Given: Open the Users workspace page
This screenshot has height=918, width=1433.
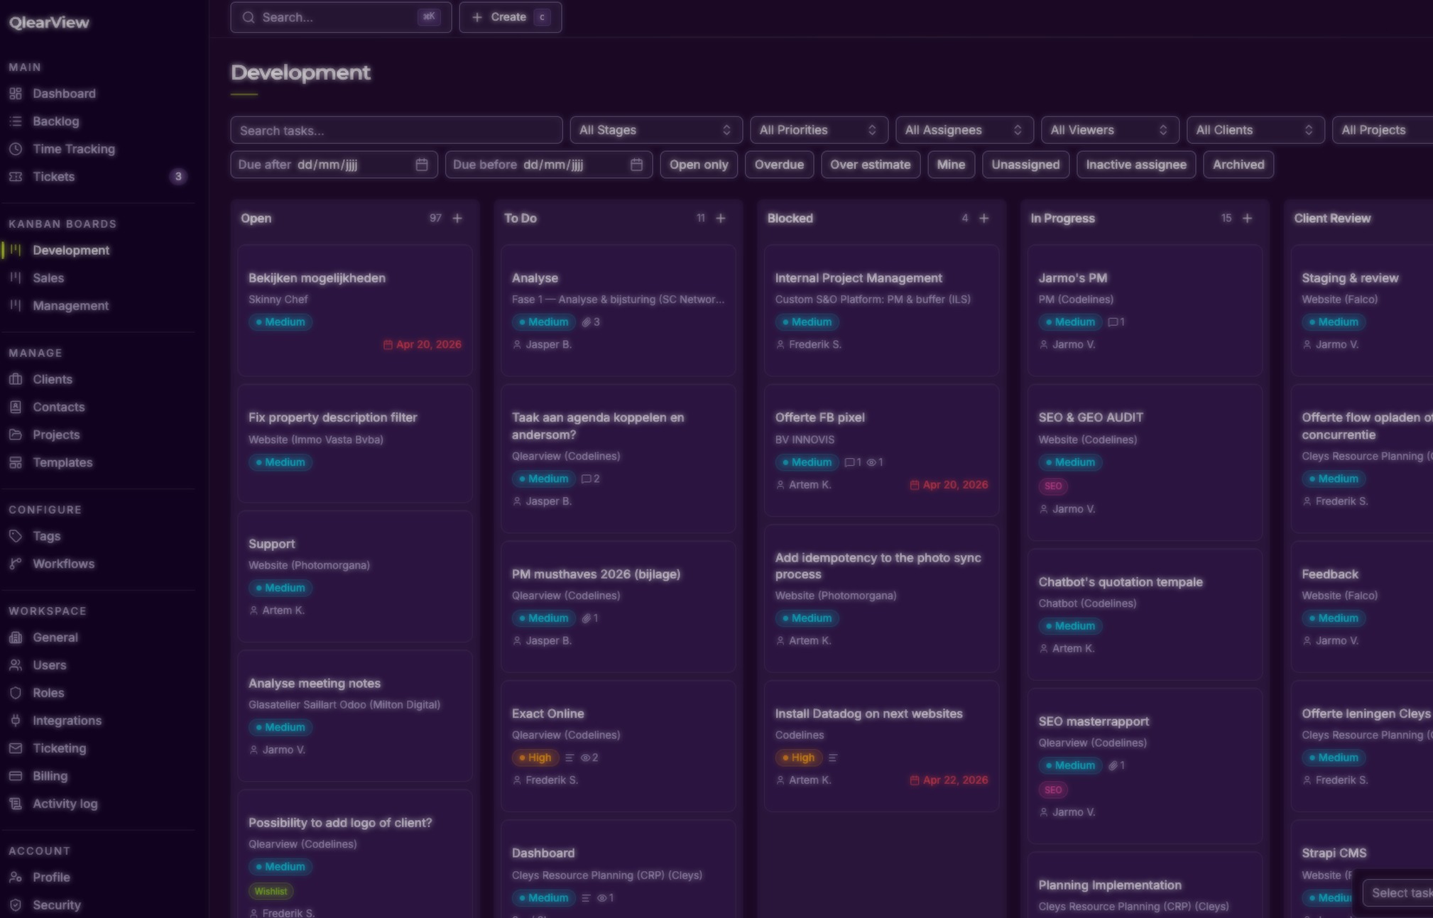Looking at the screenshot, I should [49, 665].
